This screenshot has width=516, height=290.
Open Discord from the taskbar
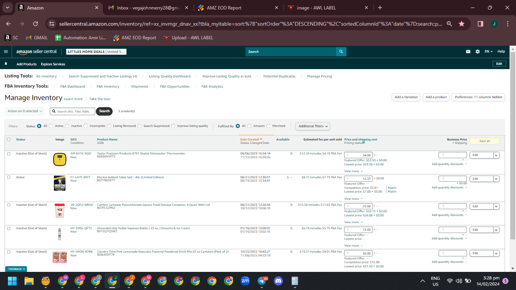click(x=278, y=281)
